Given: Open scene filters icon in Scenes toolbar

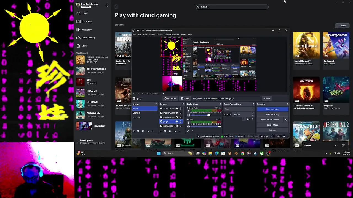Looking at the screenshot, I should pos(143,131).
